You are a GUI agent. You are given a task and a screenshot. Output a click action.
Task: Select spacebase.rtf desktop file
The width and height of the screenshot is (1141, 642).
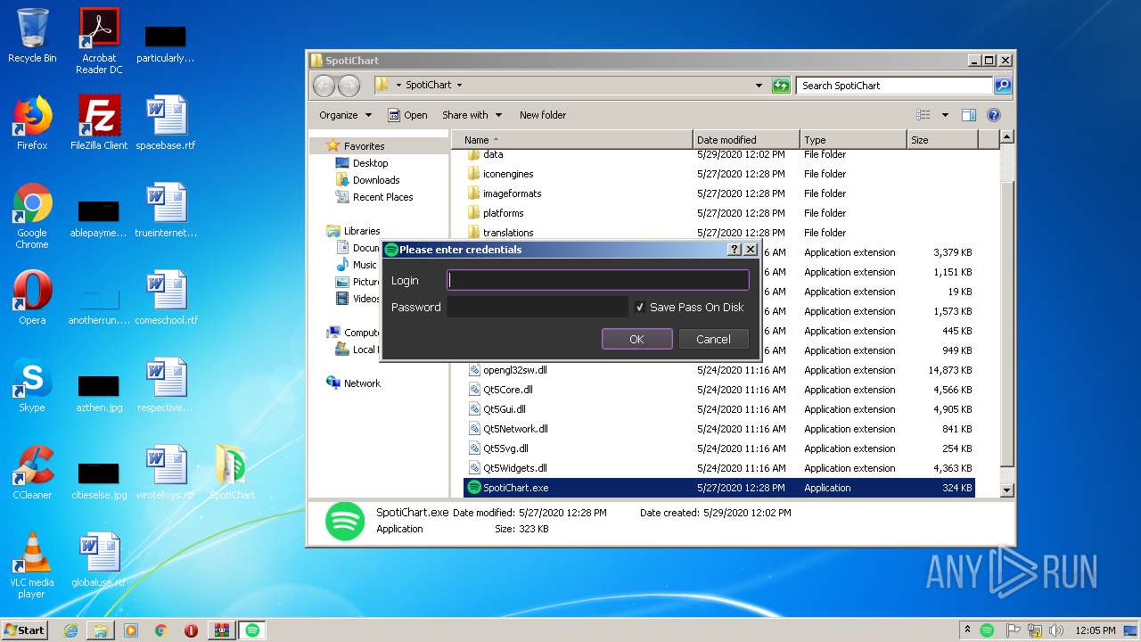click(x=166, y=123)
